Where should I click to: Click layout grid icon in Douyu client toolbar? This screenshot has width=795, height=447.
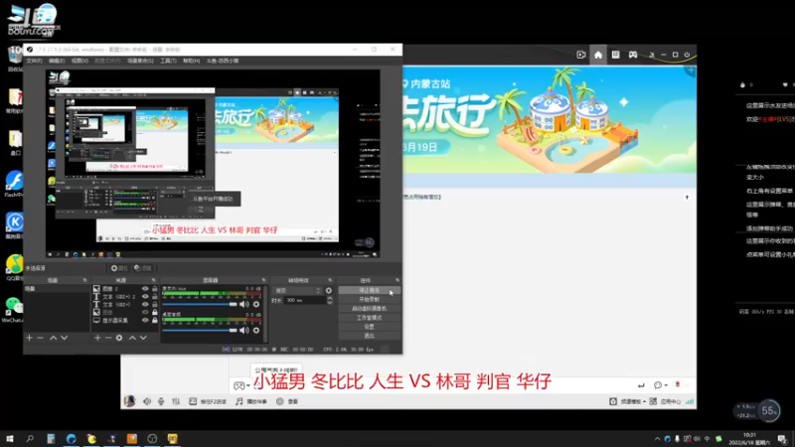click(615, 55)
